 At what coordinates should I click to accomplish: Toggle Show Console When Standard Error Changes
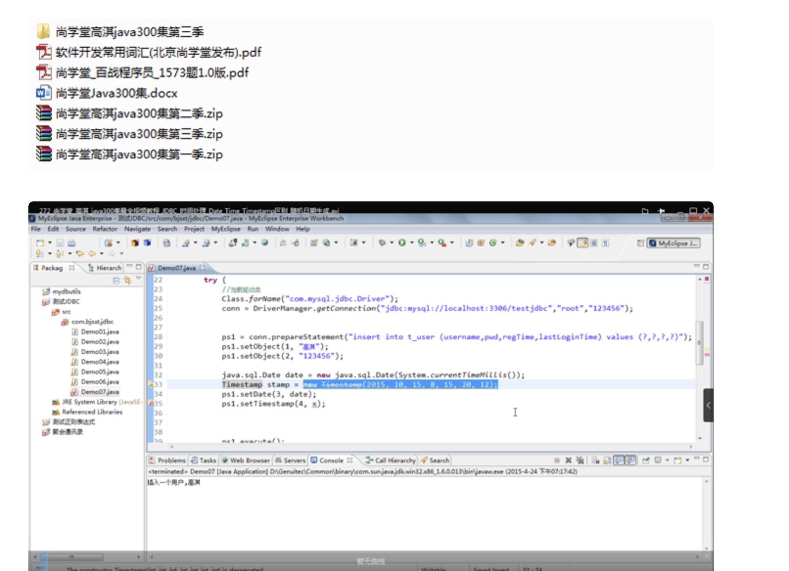[631, 460]
